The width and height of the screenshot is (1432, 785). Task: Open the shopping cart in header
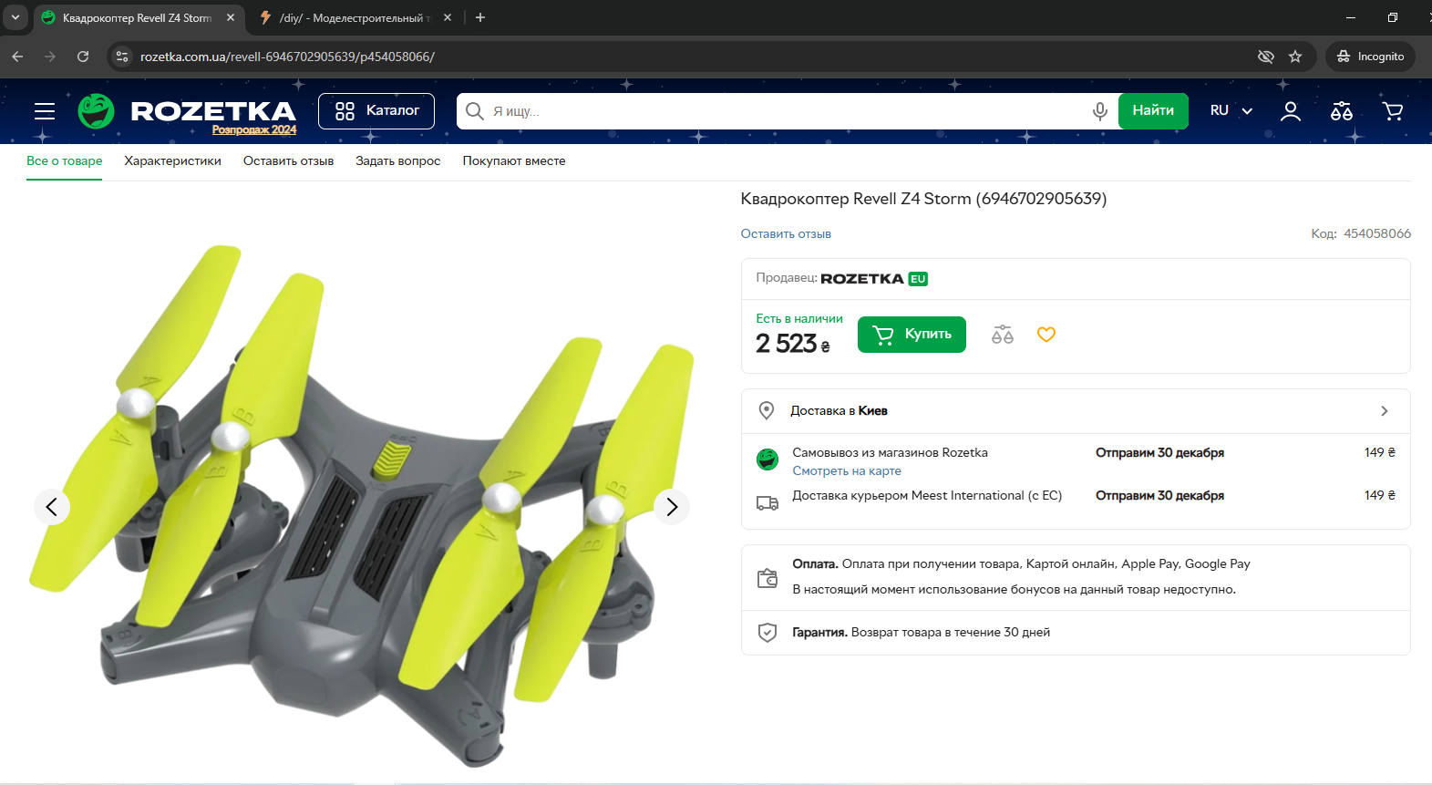click(x=1393, y=111)
